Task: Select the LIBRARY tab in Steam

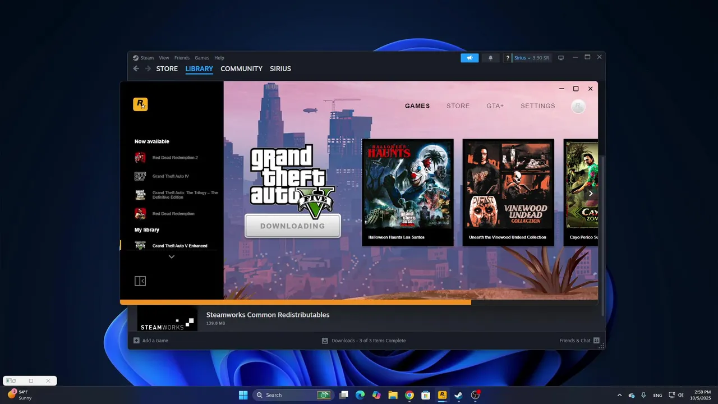Action: 199,68
